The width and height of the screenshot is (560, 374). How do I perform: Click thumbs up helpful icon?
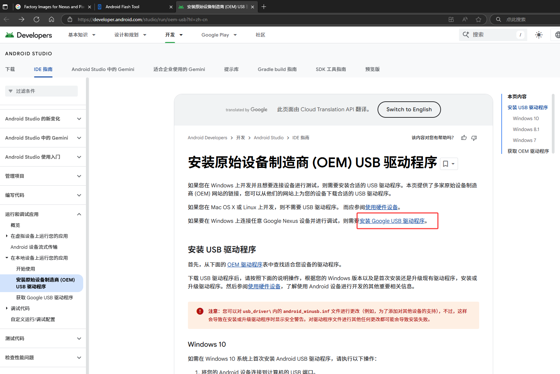coord(464,138)
